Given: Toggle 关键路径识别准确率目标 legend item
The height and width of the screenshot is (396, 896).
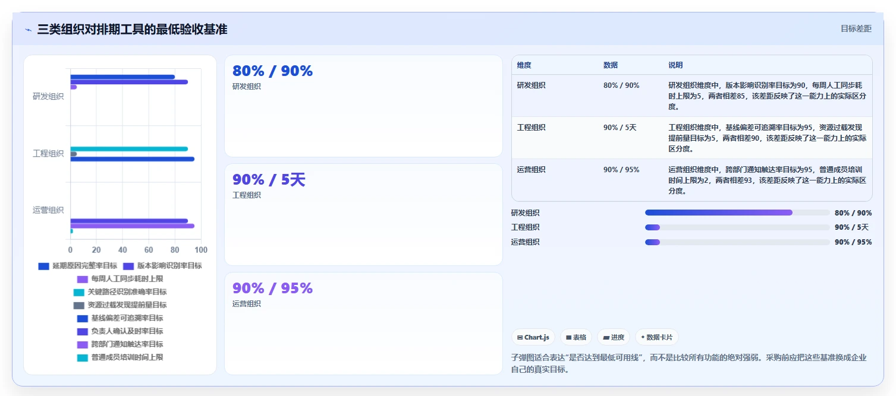Looking at the screenshot, I should (120, 292).
